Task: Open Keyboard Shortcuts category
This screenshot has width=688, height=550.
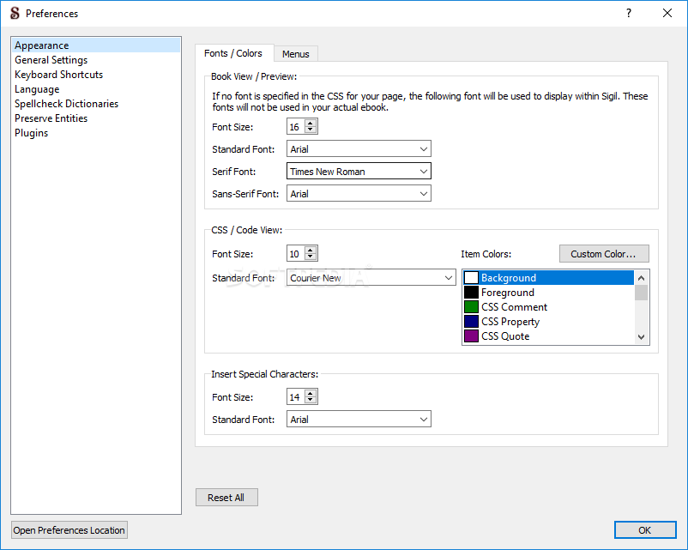Action: pos(96,74)
